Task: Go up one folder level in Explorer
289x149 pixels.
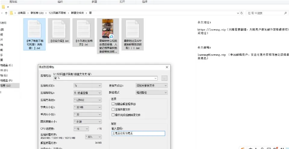Action: click(6, 13)
